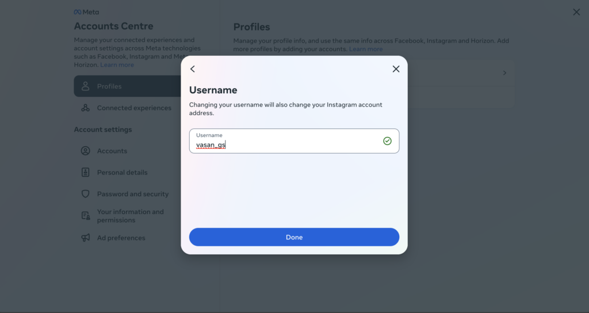
Task: Close Accounts Centre with top-right X
Action: (x=576, y=12)
